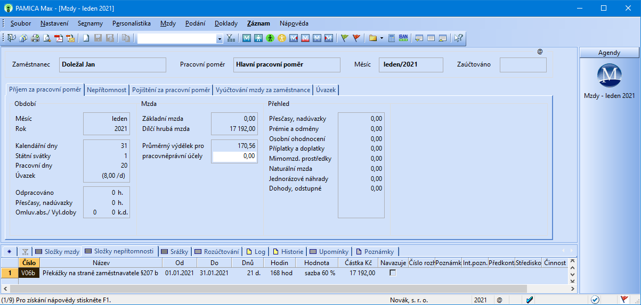641x305 pixels.
Task: Open the Vyúčtování mzdy za zaměstnance tab
Action: (263, 90)
